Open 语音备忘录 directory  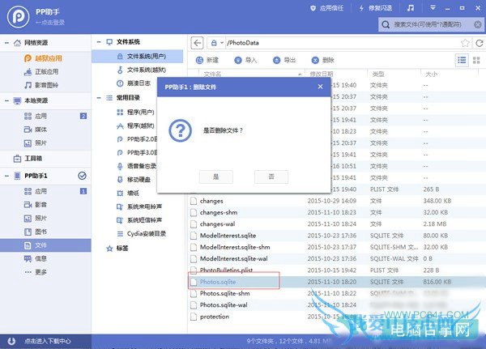tap(136, 166)
